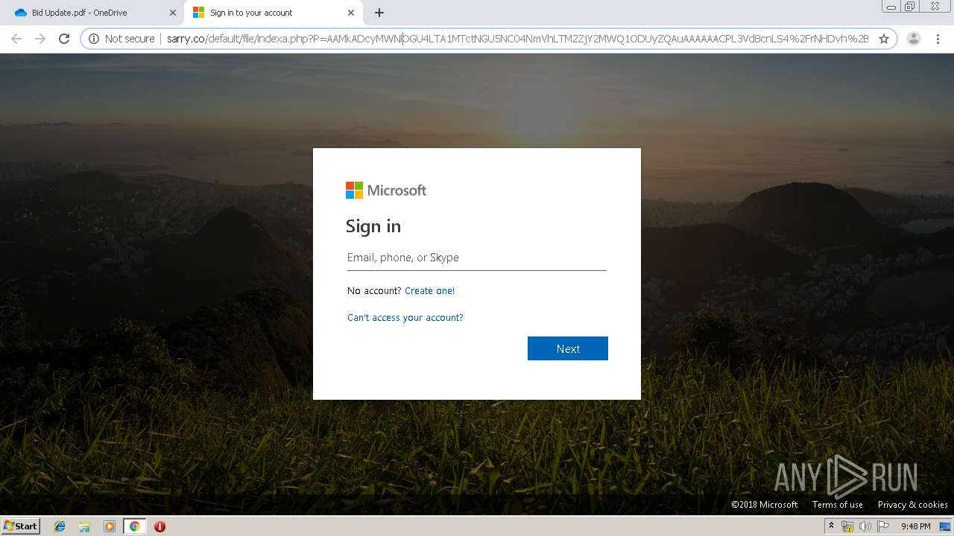
Task: Click the Show desktop tray icon
Action: [945, 526]
